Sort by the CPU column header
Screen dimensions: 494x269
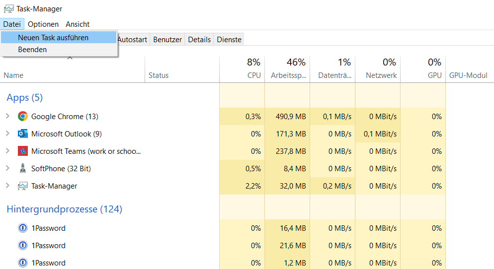click(242, 69)
